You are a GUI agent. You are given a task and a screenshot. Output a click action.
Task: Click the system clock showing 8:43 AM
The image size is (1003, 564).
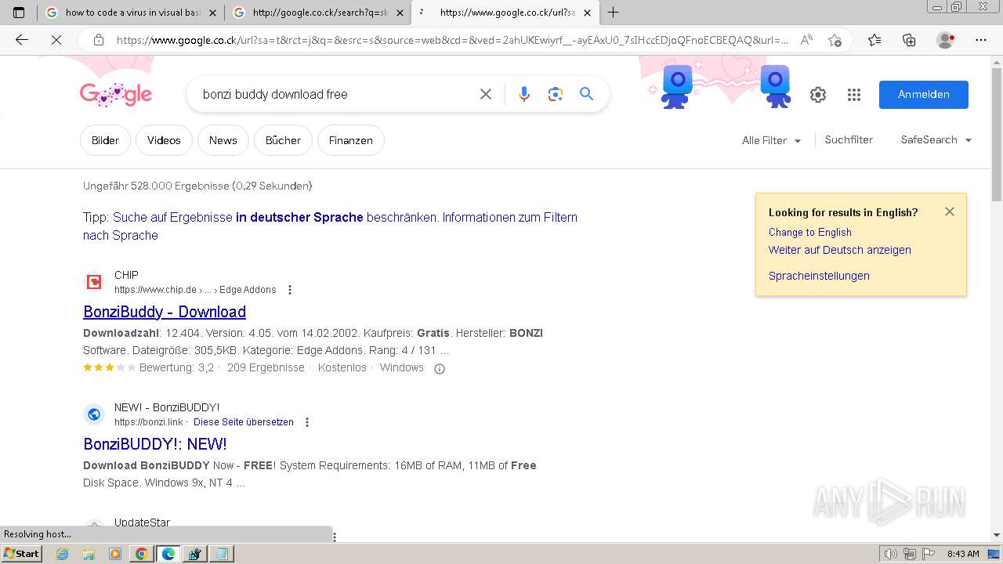(x=963, y=554)
